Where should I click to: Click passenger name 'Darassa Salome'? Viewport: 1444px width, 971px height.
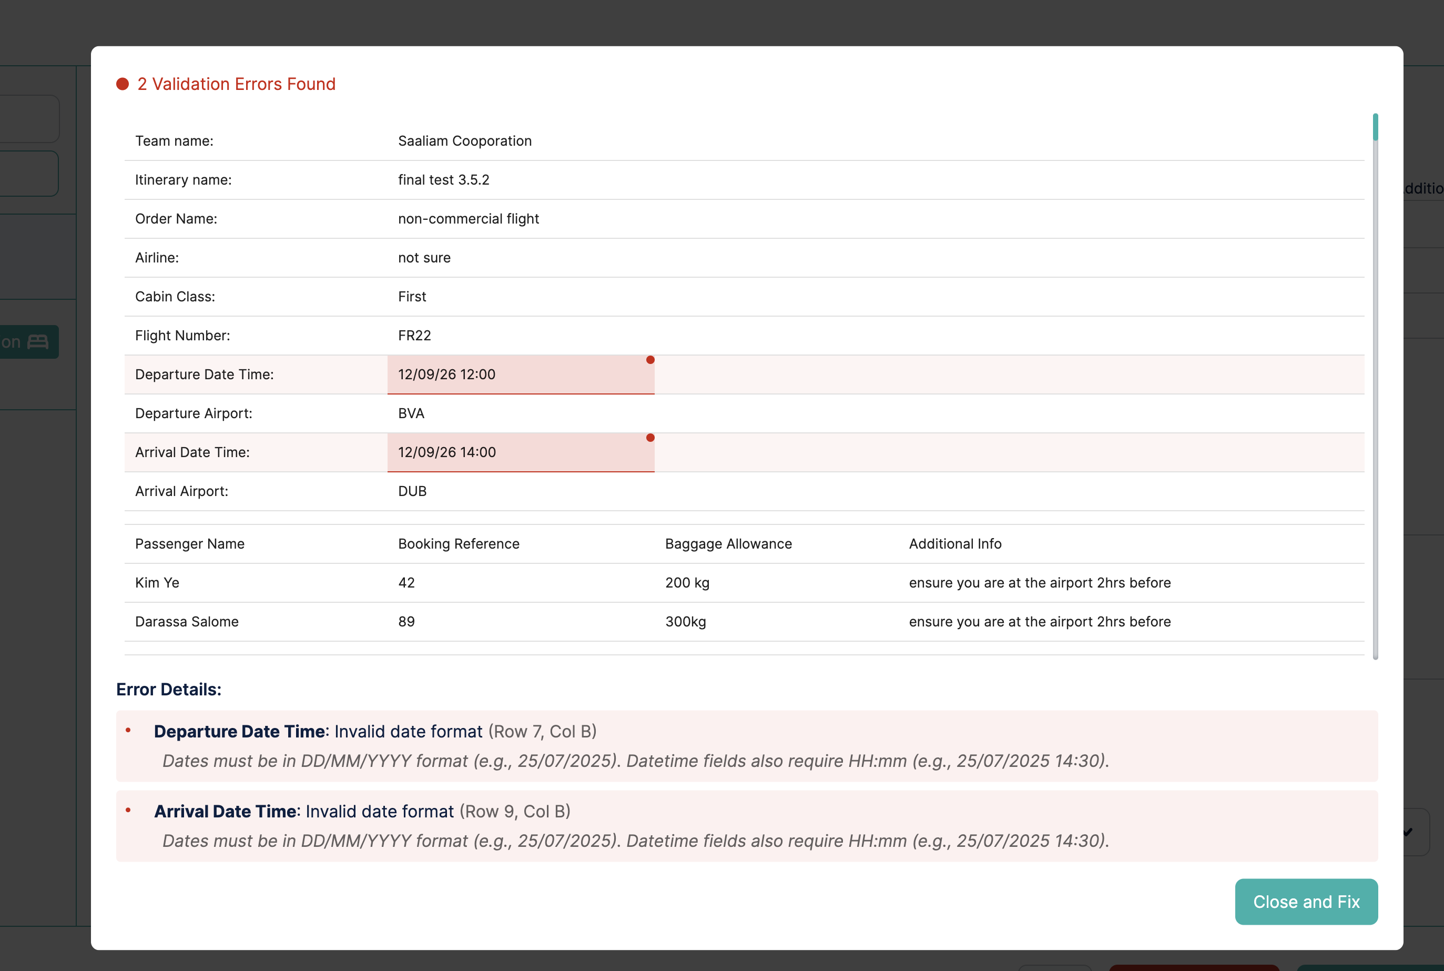(x=187, y=622)
